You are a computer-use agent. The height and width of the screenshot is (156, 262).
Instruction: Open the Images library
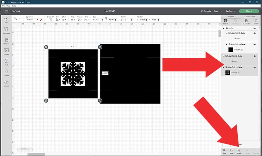[x=7, y=51]
